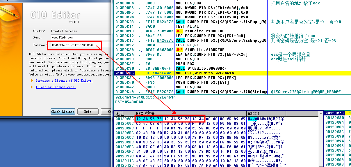Click stack address 0012D088
The image size is (351, 167).
click(x=334, y=127)
